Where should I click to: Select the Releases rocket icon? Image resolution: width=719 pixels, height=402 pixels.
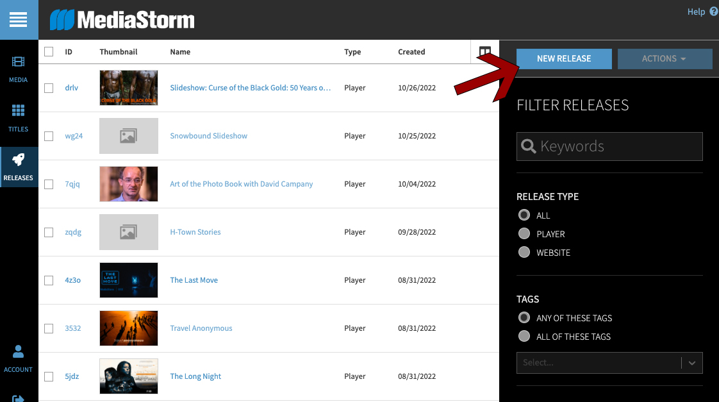point(19,167)
